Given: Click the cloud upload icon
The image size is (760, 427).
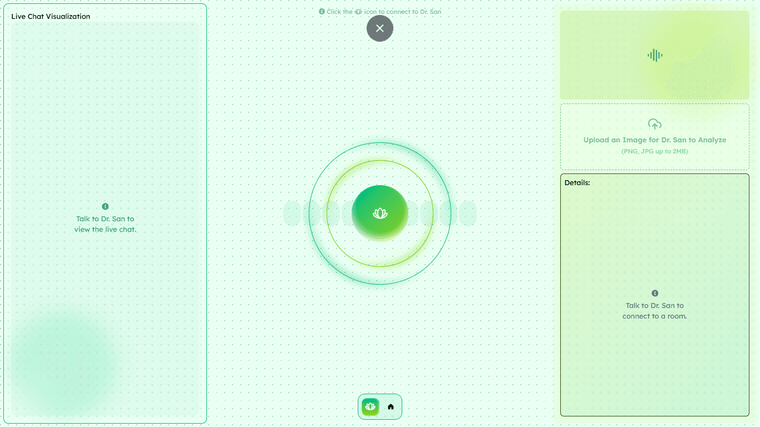Looking at the screenshot, I should point(655,124).
